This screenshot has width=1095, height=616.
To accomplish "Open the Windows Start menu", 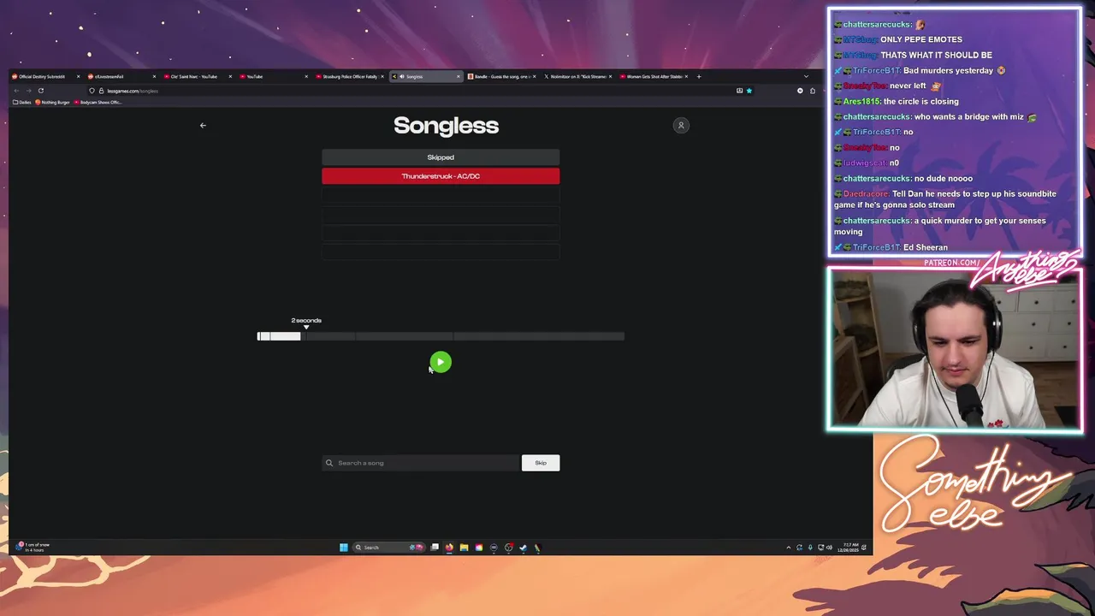I will click(344, 548).
